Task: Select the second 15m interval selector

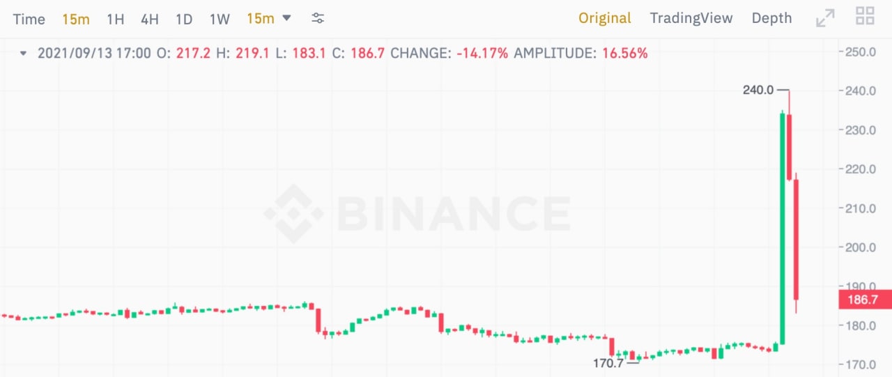Action: (261, 19)
